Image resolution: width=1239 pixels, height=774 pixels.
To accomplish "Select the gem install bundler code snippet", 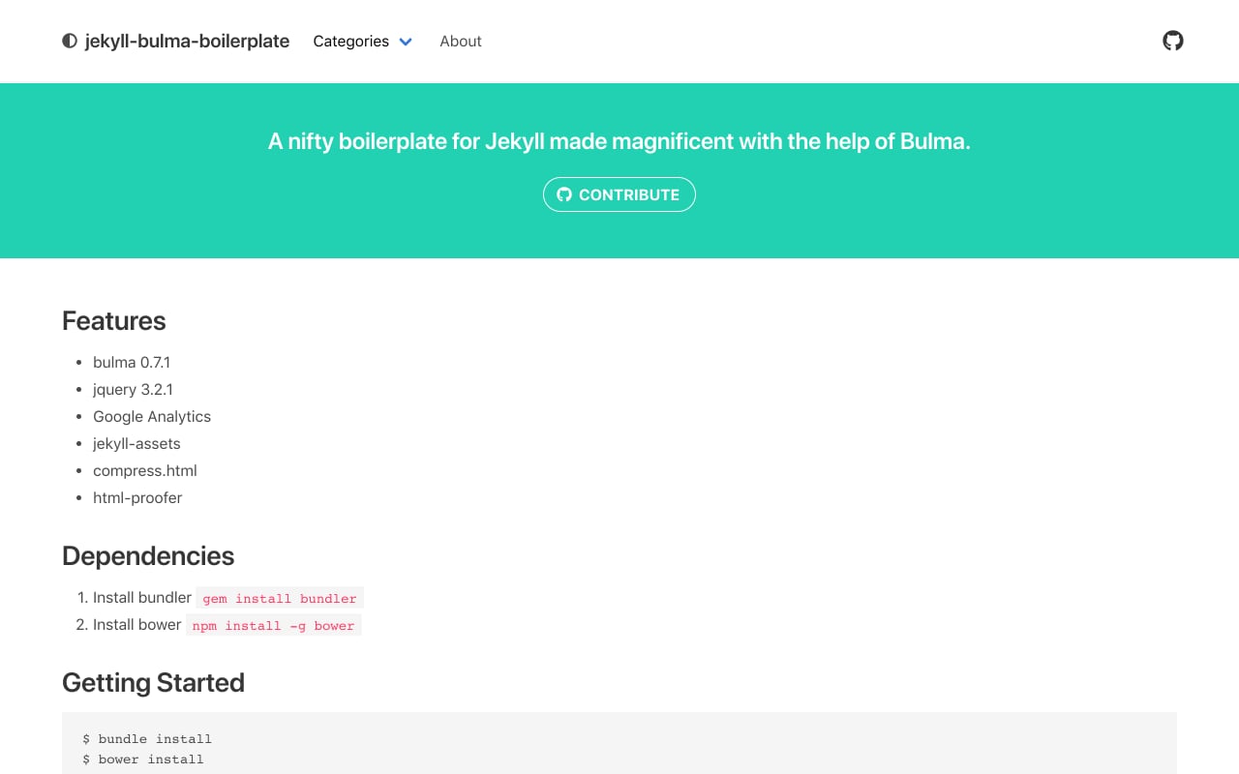I will click(280, 598).
